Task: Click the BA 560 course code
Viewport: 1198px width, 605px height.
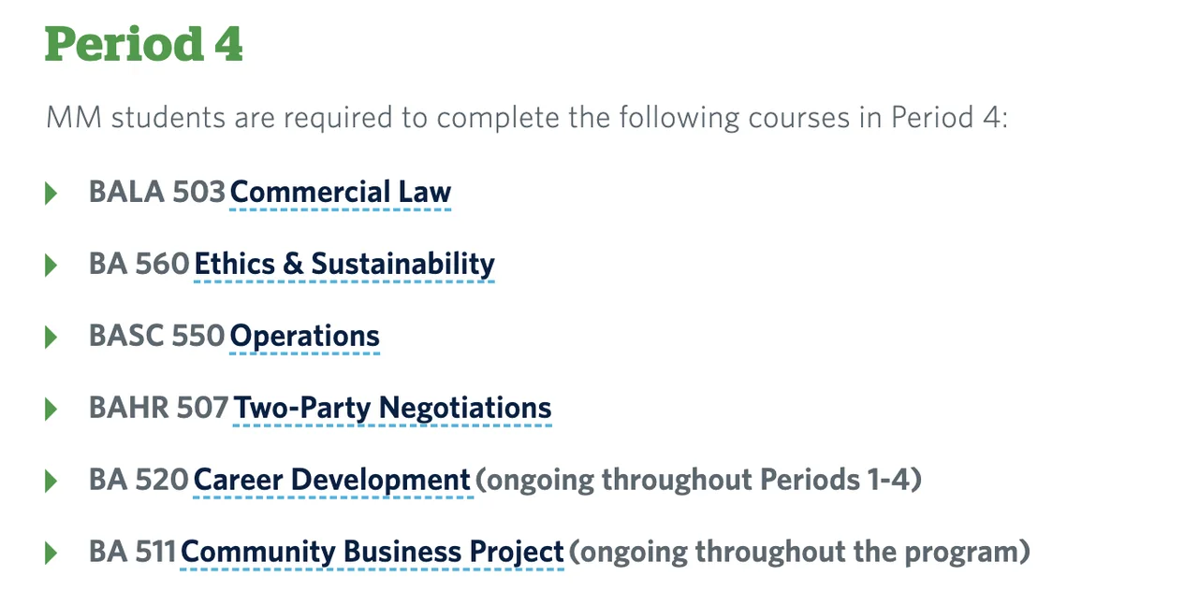Action: pyautogui.click(x=139, y=265)
